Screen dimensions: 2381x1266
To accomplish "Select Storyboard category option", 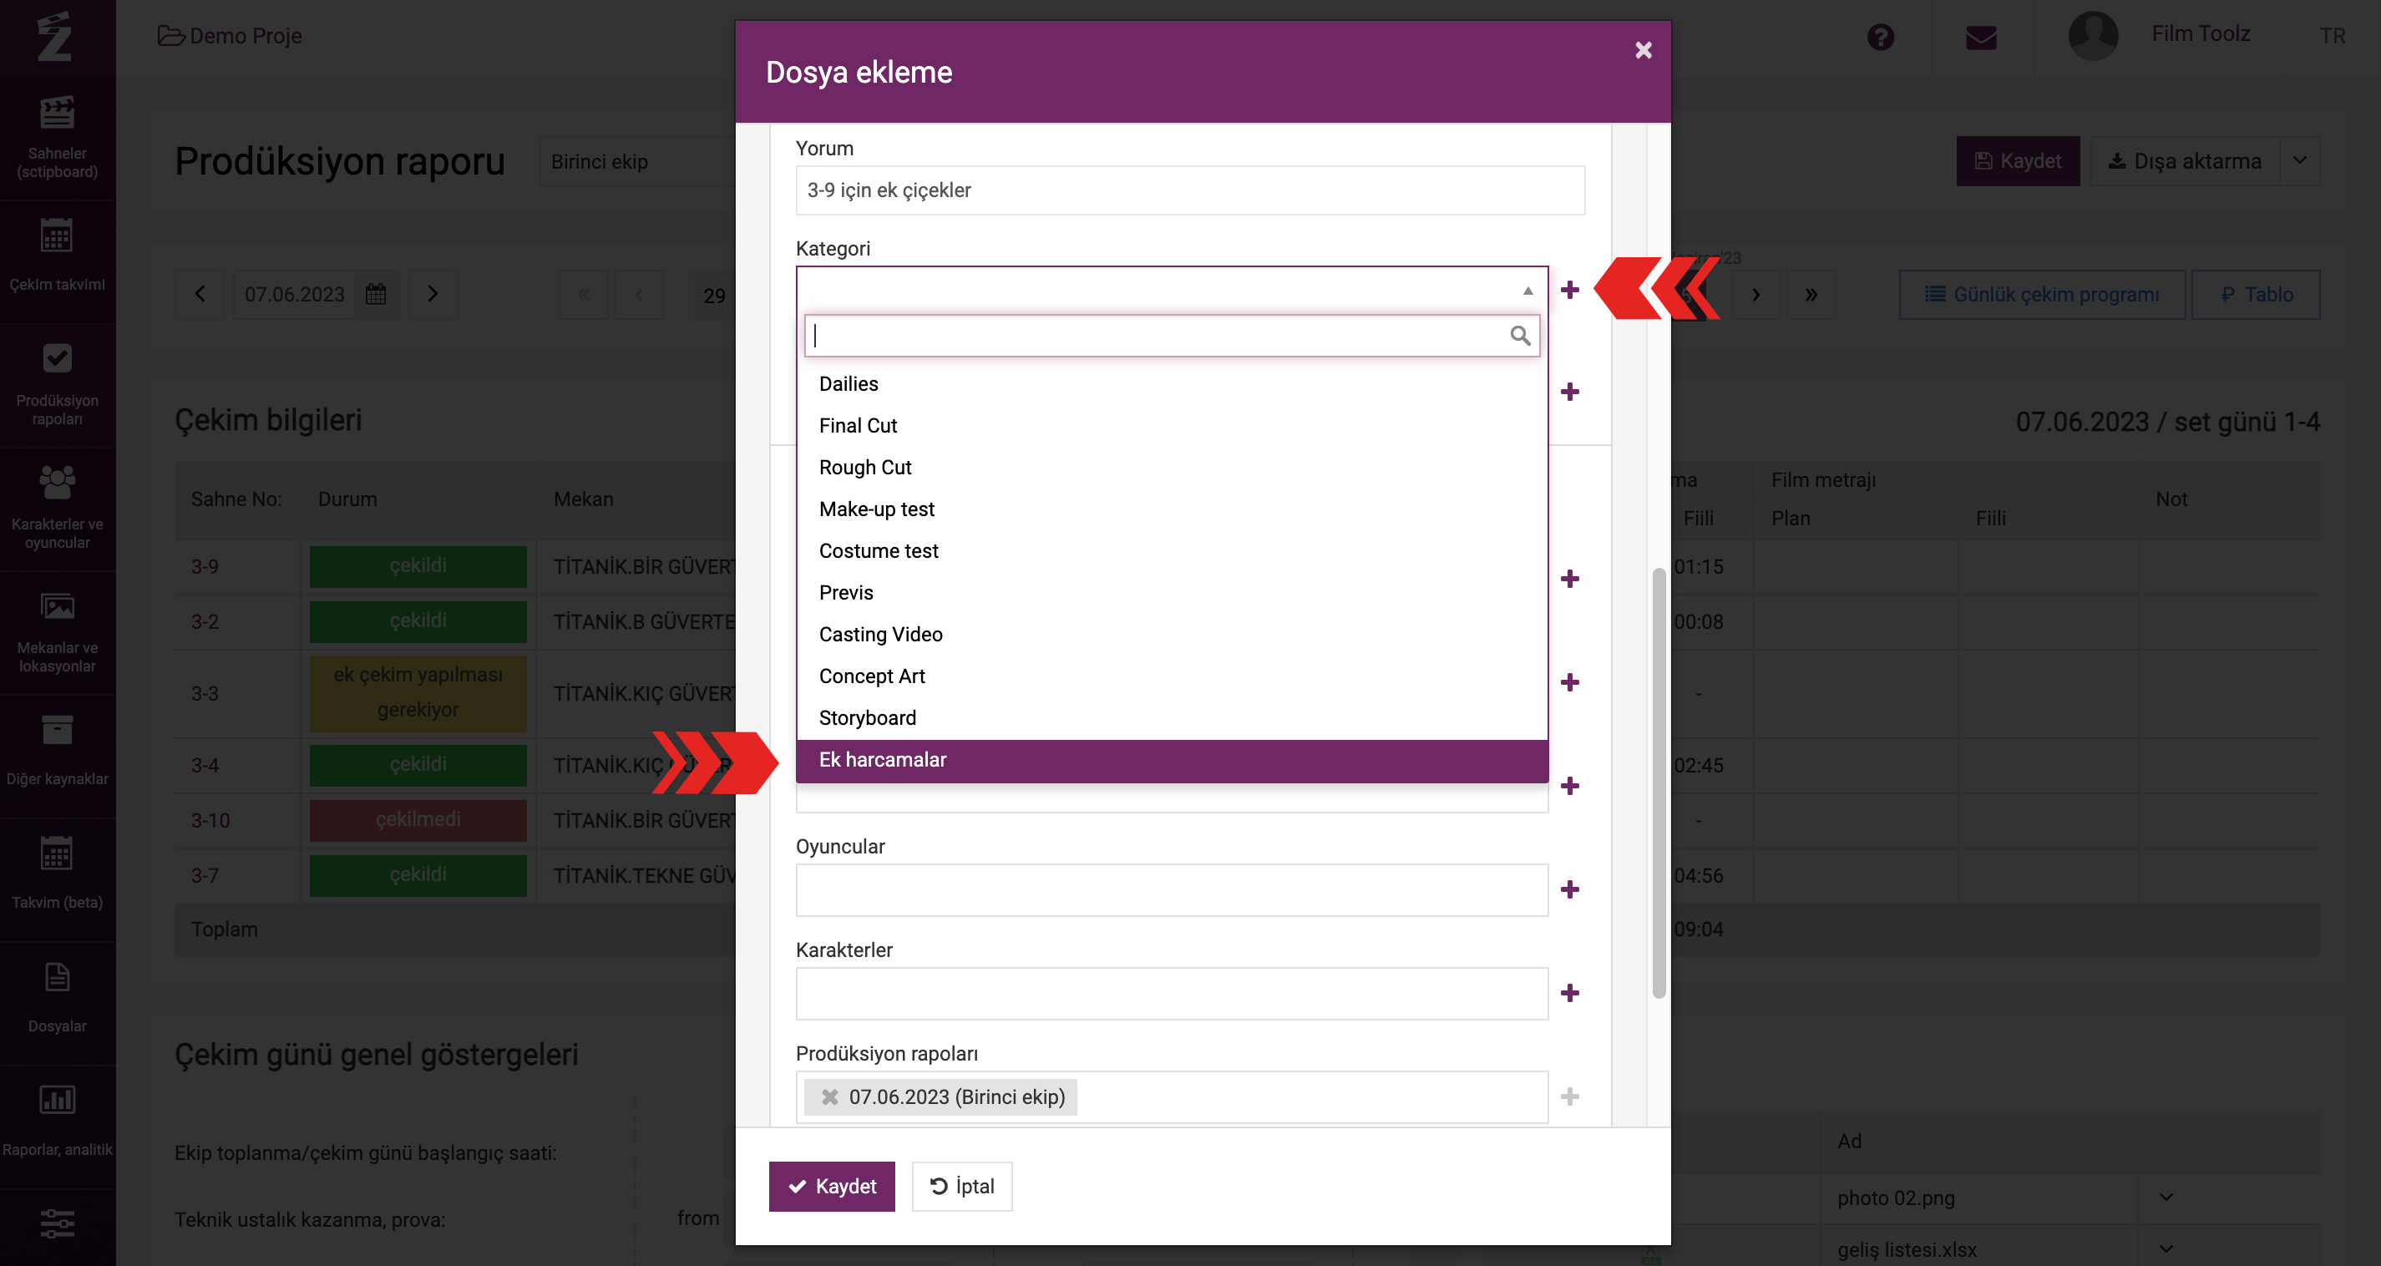I will point(1171,718).
